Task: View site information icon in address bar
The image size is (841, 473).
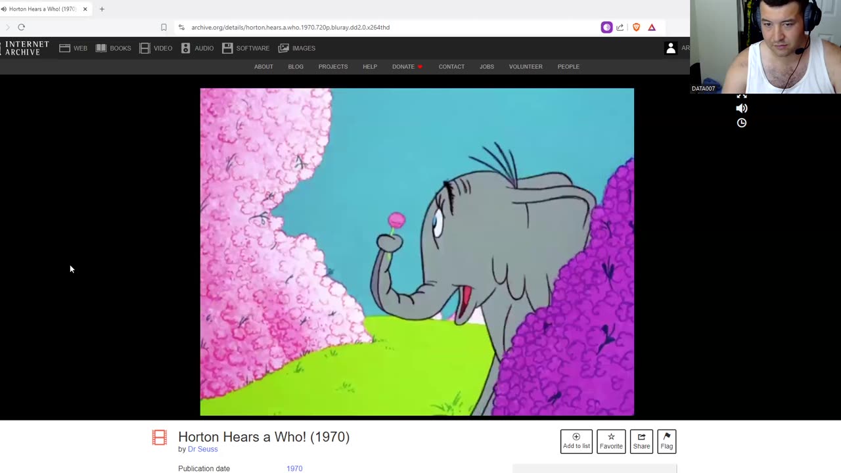Action: click(x=181, y=27)
